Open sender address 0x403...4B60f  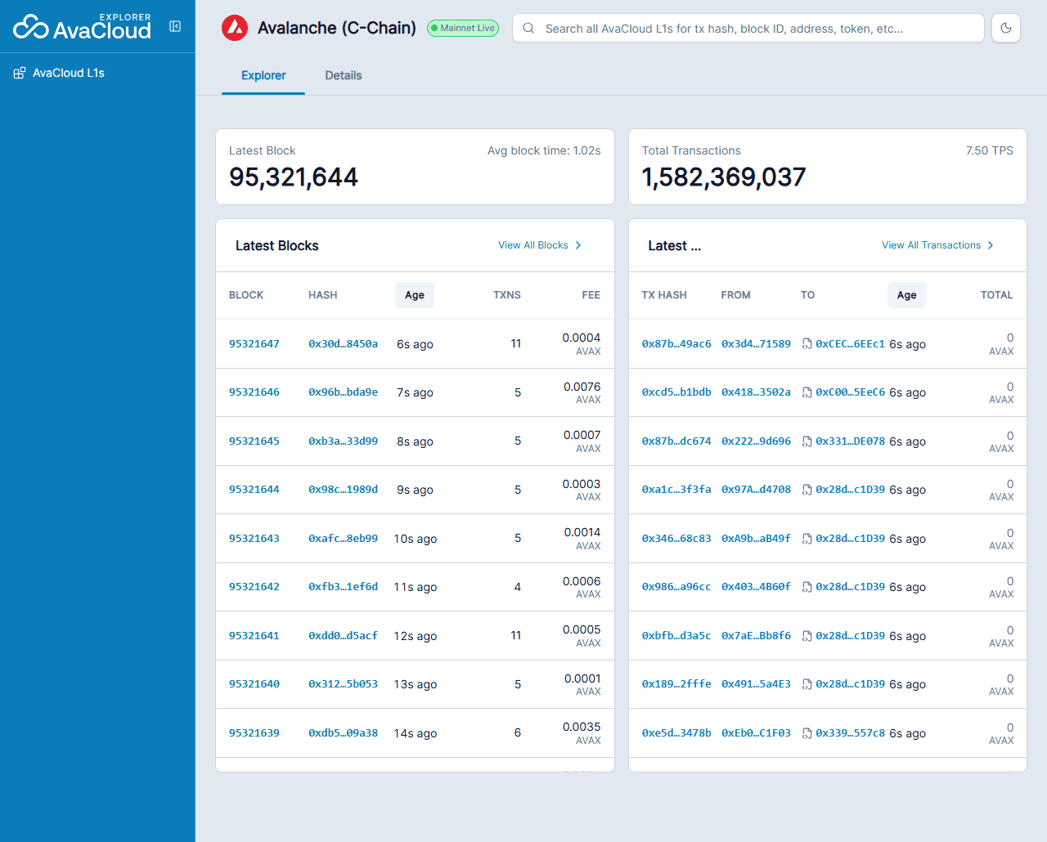click(756, 587)
